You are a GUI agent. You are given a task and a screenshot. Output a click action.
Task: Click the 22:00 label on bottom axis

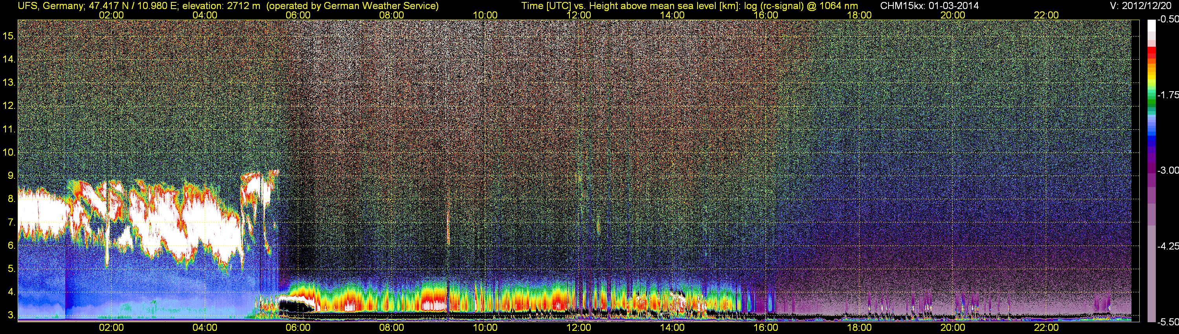click(1046, 328)
